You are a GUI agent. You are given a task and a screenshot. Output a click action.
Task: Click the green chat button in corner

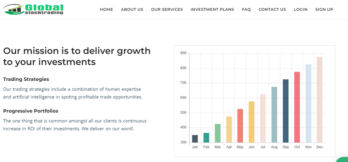click(x=343, y=159)
